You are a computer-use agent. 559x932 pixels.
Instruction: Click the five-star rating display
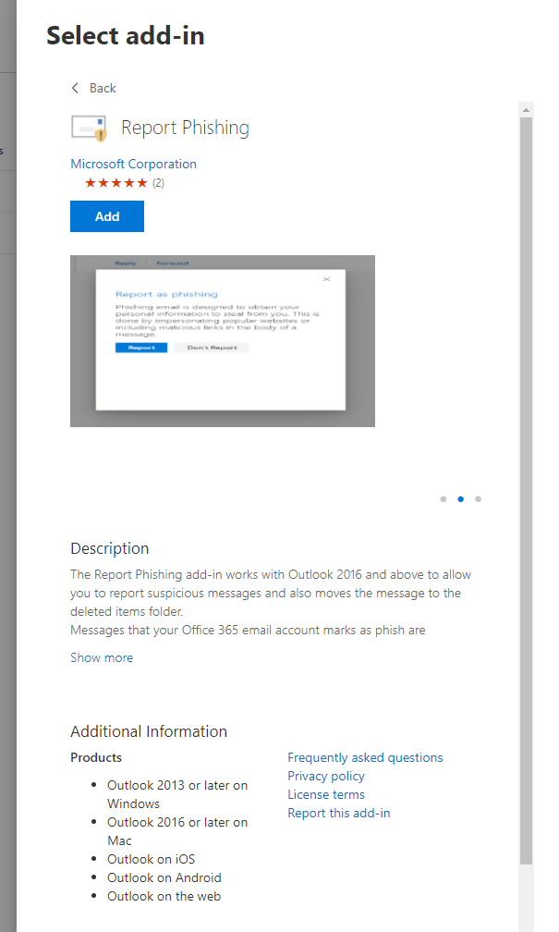[115, 183]
